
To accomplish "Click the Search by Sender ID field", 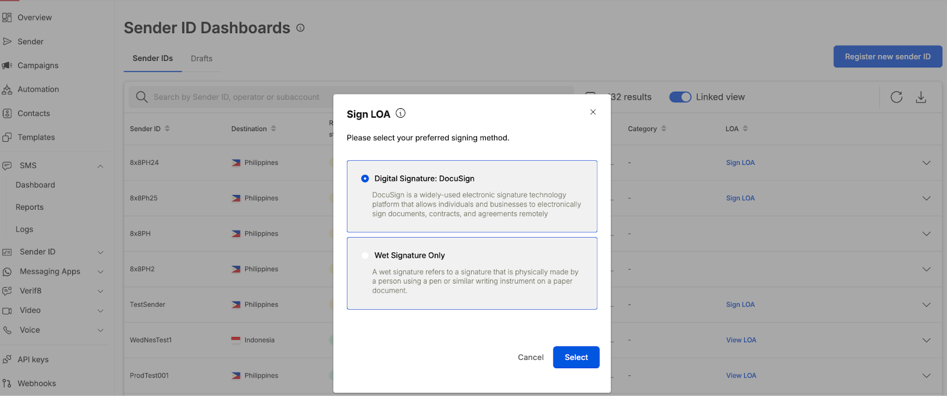I will [237, 97].
